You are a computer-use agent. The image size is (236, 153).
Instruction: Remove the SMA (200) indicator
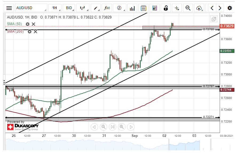(x=35, y=32)
